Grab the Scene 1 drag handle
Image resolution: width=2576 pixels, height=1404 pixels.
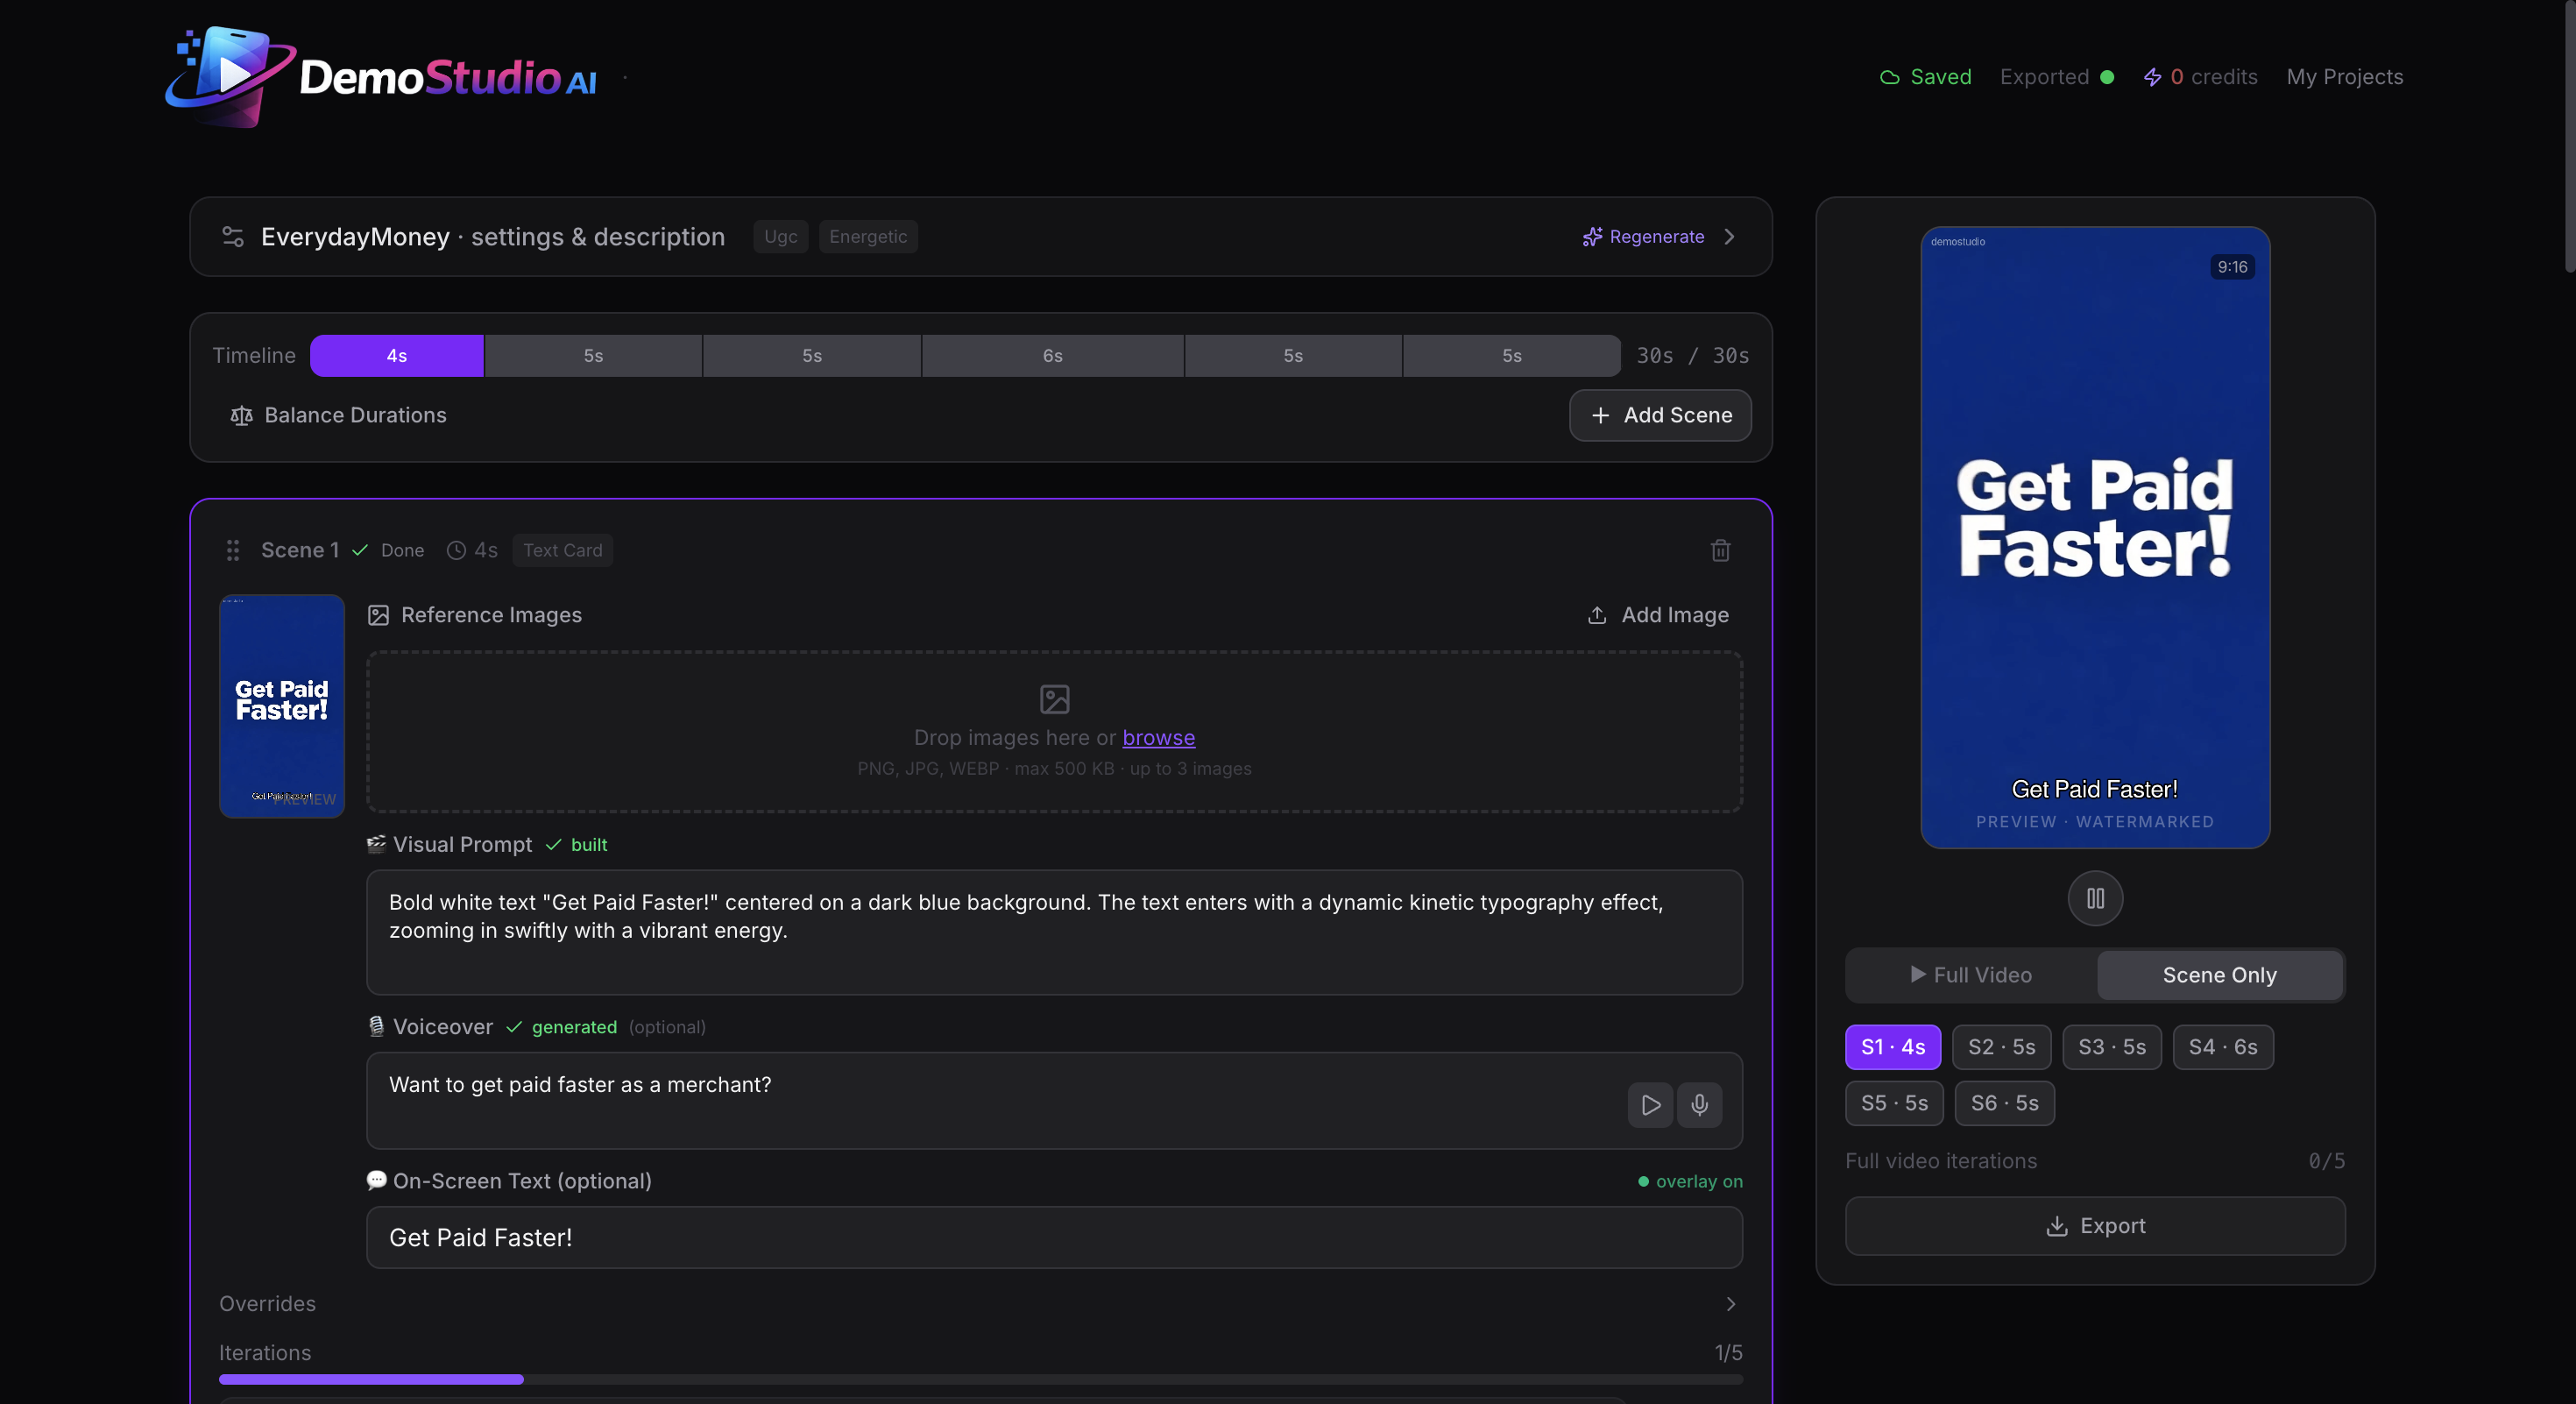tap(233, 550)
